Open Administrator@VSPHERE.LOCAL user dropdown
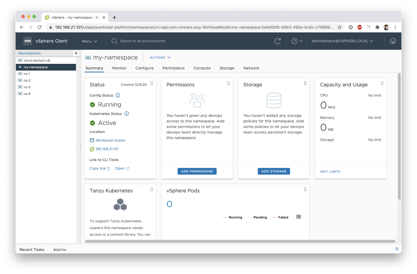Viewport: 417px width, 274px height. (x=342, y=41)
